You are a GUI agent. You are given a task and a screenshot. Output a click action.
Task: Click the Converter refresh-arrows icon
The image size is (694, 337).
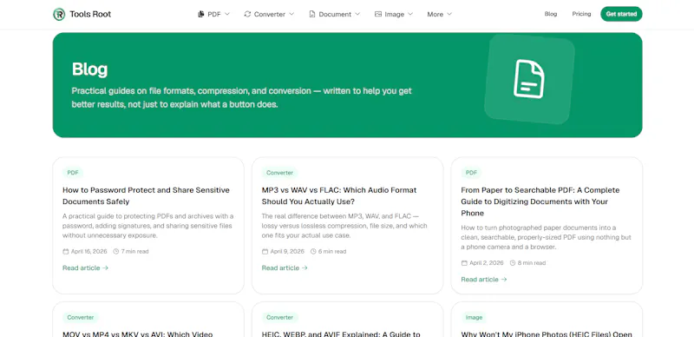(x=247, y=14)
